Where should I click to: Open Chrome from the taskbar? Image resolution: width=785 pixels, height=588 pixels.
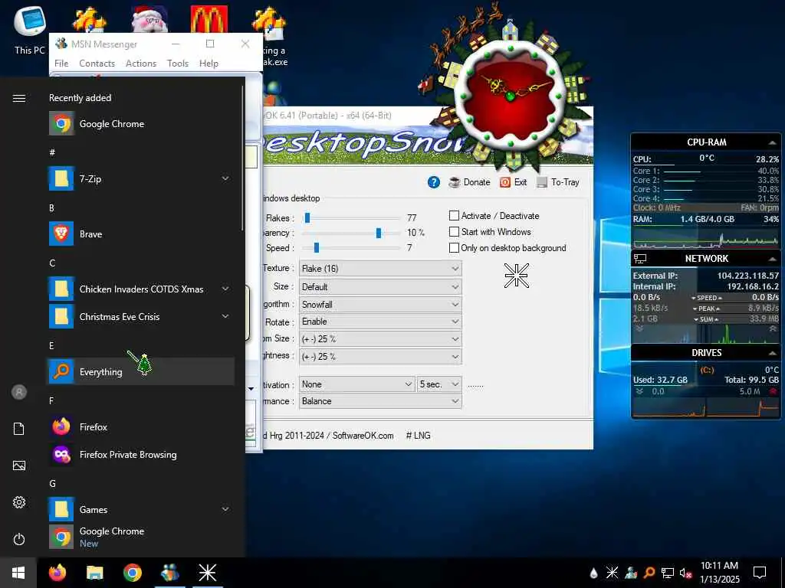(x=132, y=573)
